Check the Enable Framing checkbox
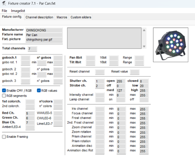The width and height of the screenshot is (195, 168). click(x=4, y=137)
